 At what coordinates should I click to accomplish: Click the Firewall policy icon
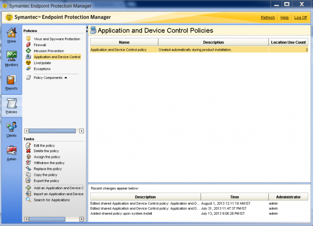pyautogui.click(x=28, y=45)
